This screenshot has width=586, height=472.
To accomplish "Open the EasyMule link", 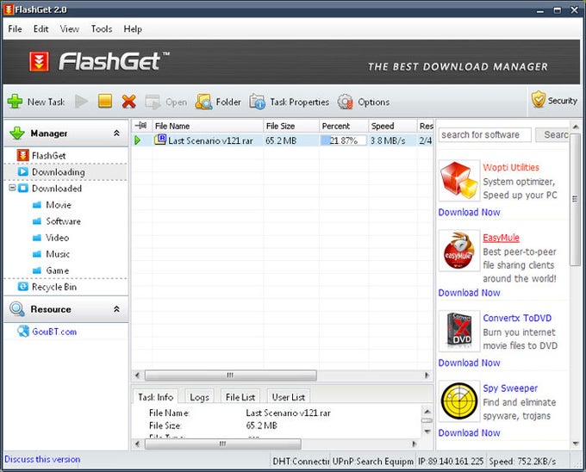I will coord(501,238).
